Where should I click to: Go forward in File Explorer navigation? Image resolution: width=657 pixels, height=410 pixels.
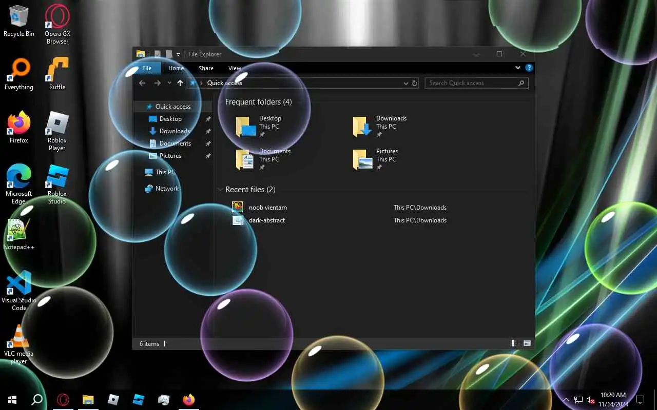point(158,83)
